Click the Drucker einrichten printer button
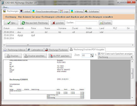 (x=35, y=56)
